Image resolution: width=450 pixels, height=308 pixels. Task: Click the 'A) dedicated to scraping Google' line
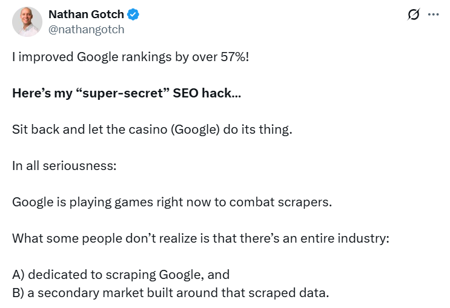click(x=121, y=274)
